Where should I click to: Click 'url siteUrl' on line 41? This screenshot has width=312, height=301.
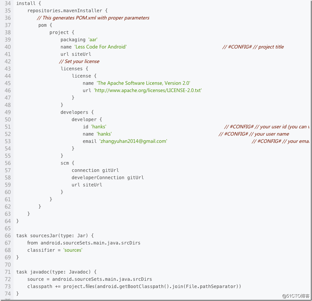pos(76,54)
